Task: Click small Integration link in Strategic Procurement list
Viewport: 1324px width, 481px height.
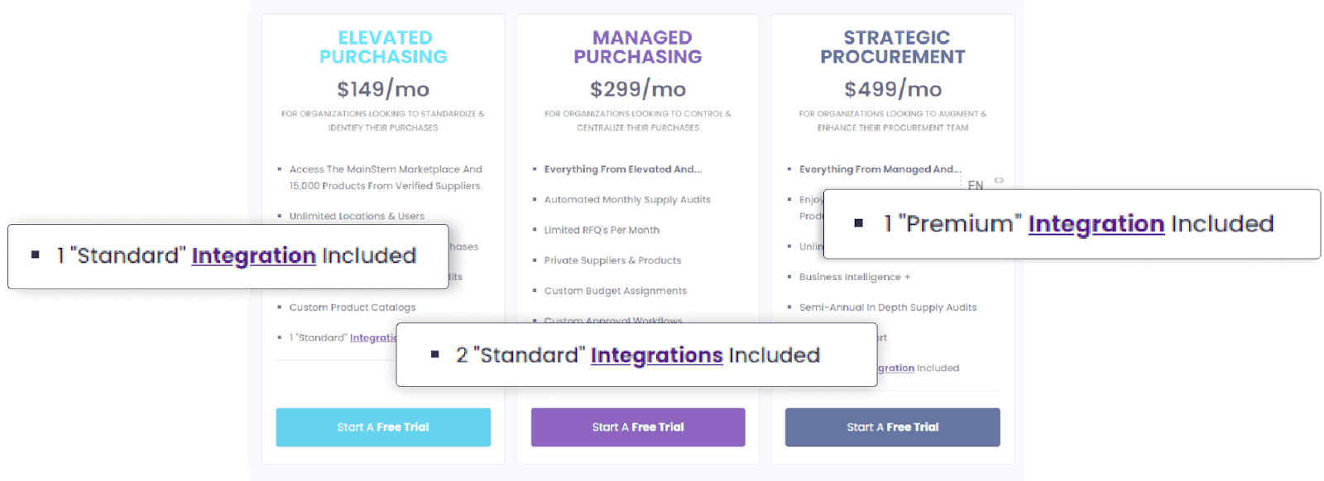Action: click(x=895, y=369)
